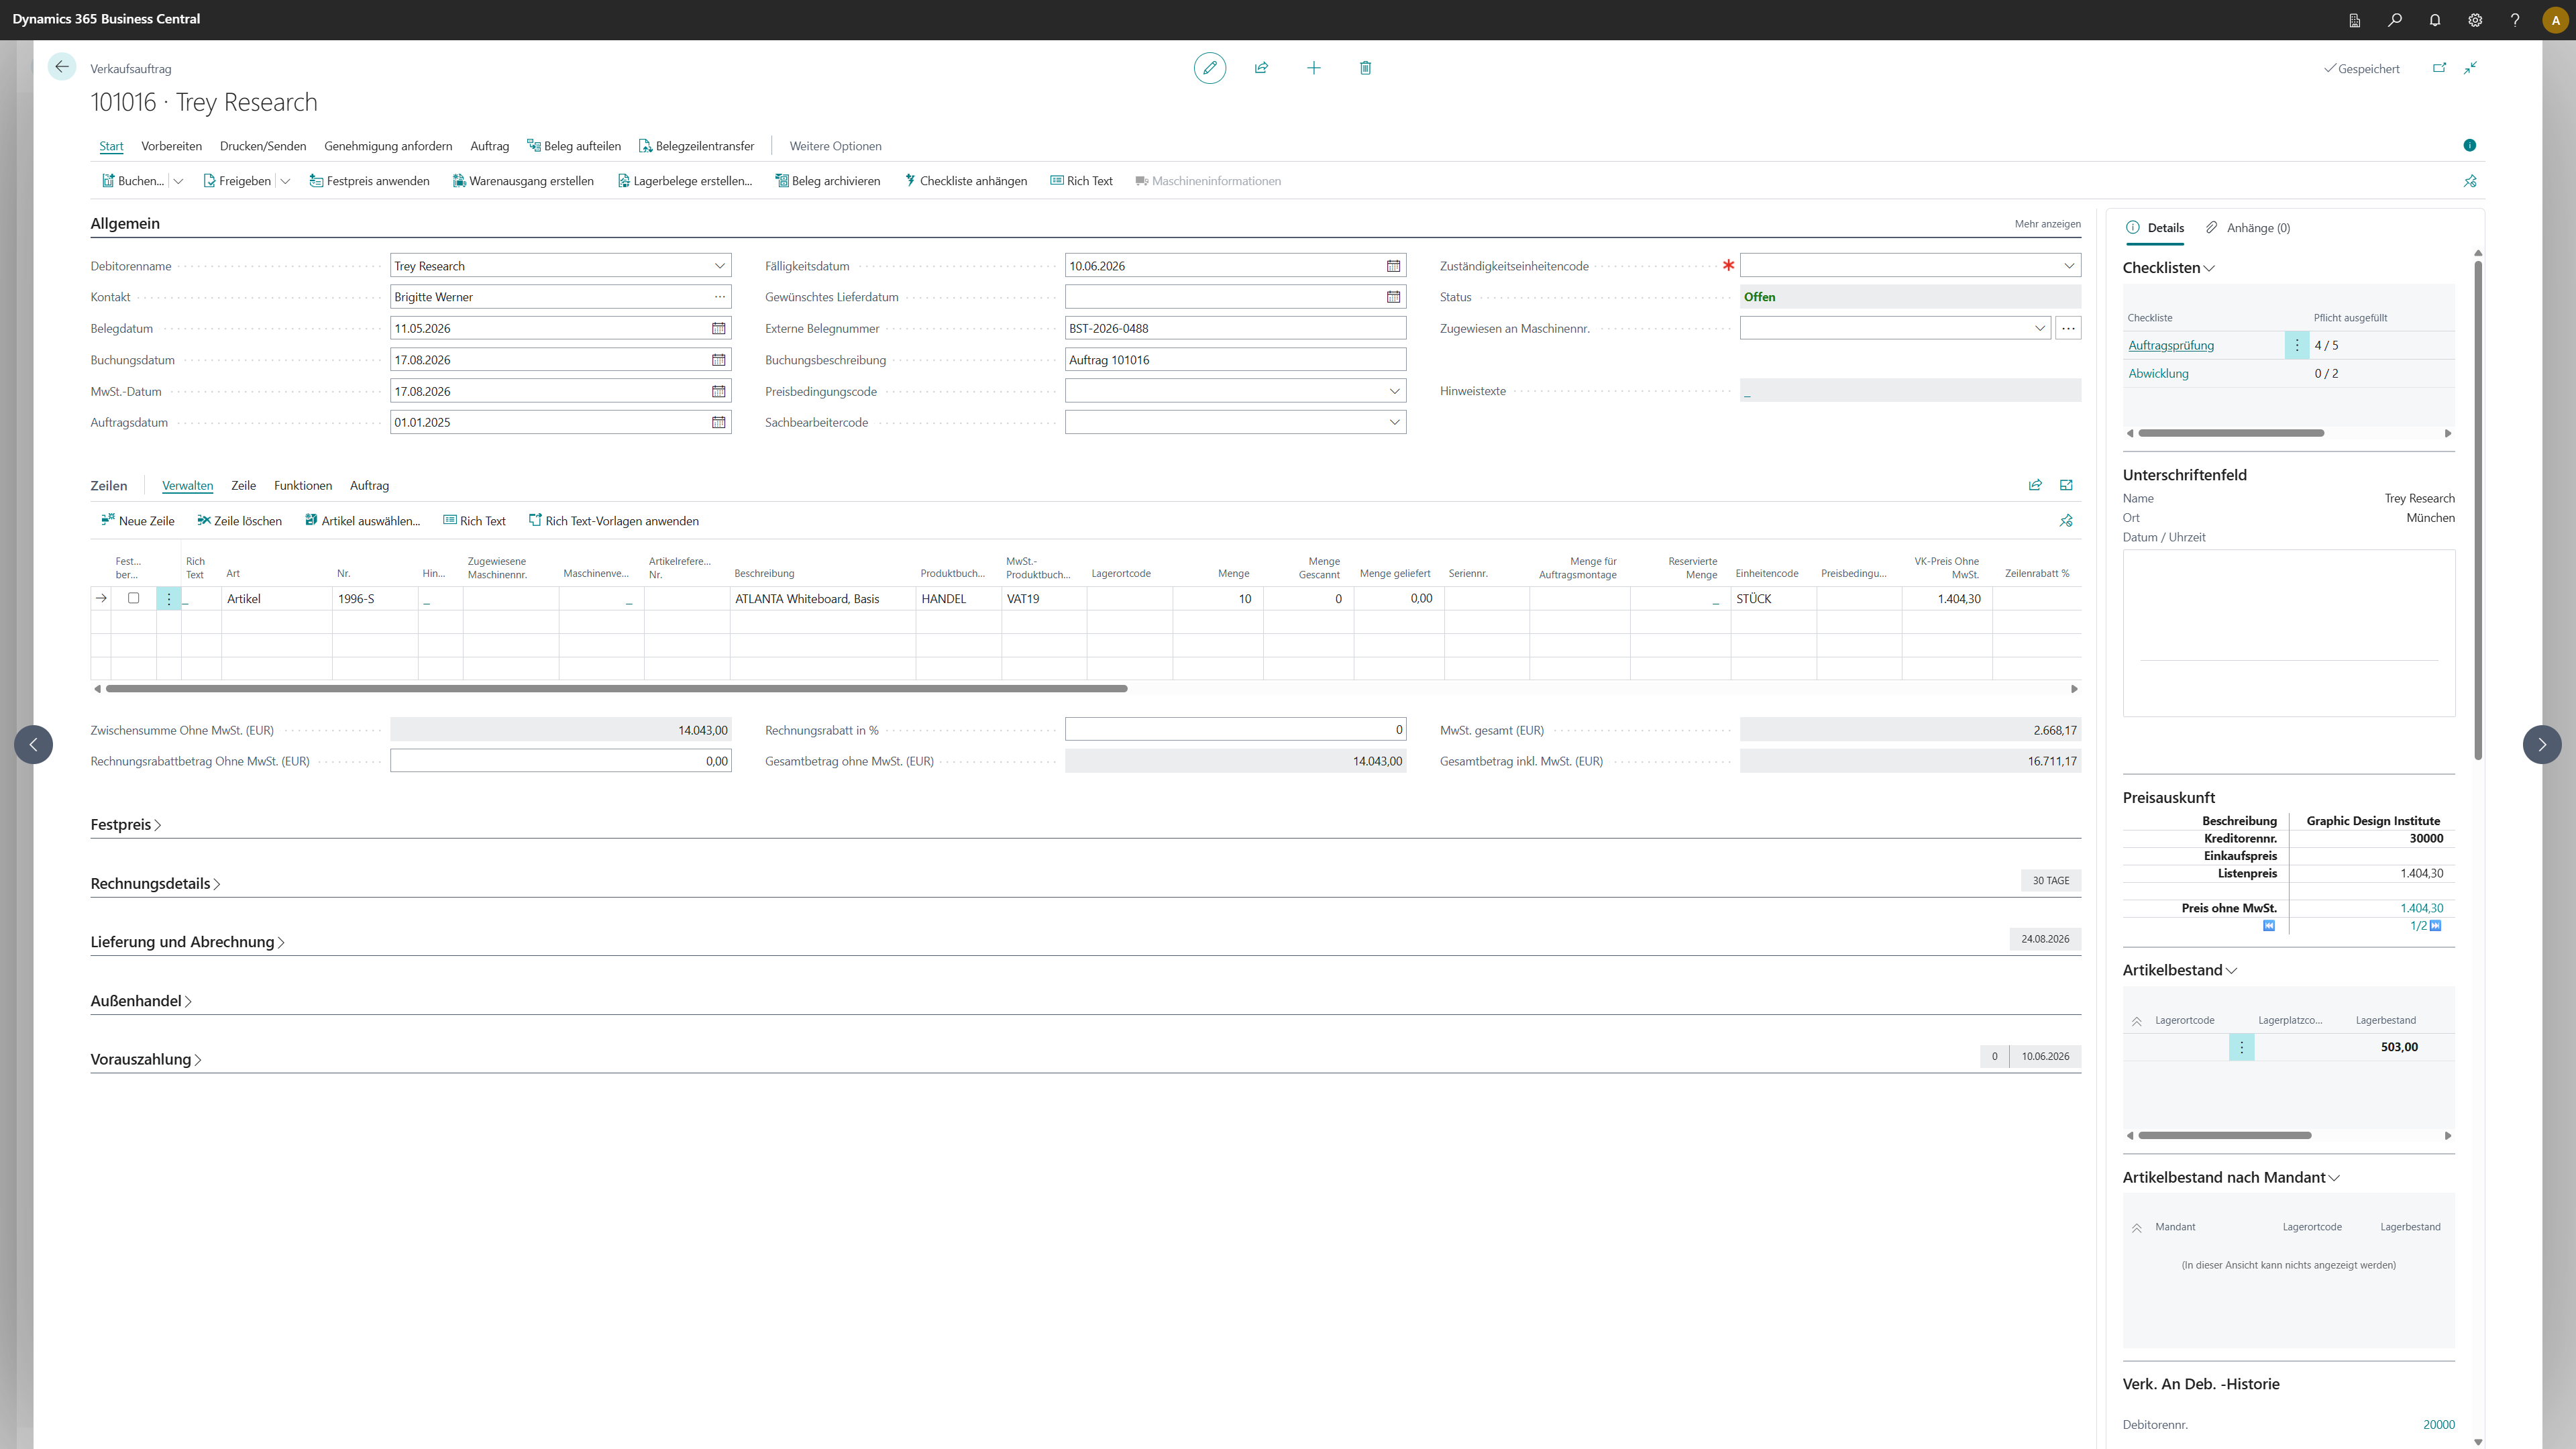Click the share icon in header
This screenshot has width=2576, height=1449.
(x=1261, y=68)
